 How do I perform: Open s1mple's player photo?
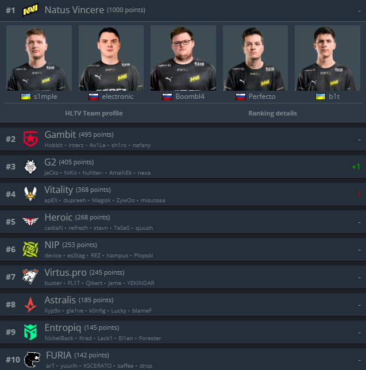[x=39, y=58]
